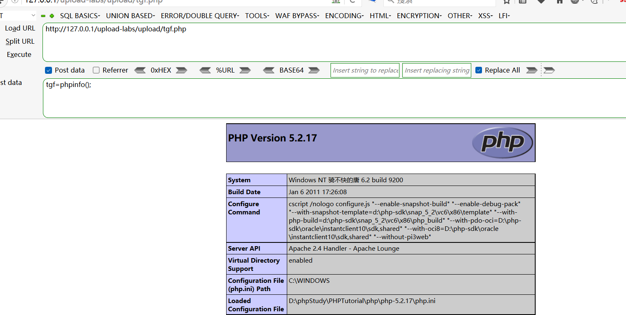The height and width of the screenshot is (315, 626).
Task: Click the right arrow beside BASE64
Action: (314, 70)
